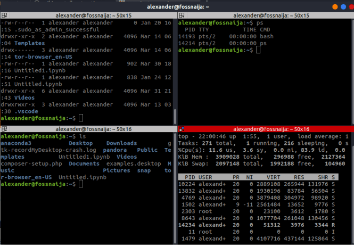Click the 838 file size value
354x245 pixels.
point(132,77)
